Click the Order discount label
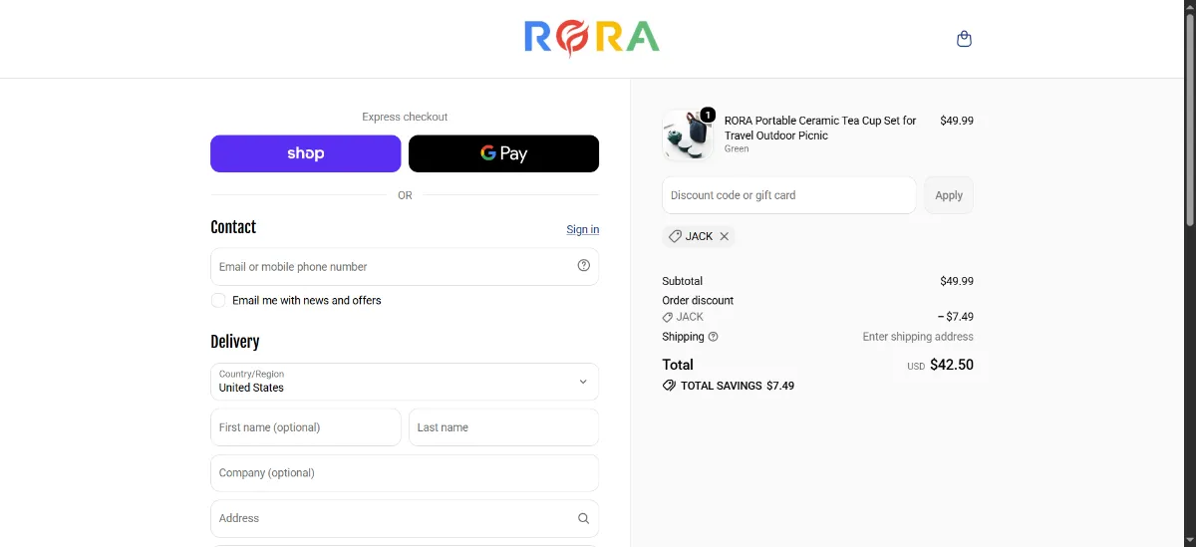Screen dimensions: 1196x547 point(698,300)
